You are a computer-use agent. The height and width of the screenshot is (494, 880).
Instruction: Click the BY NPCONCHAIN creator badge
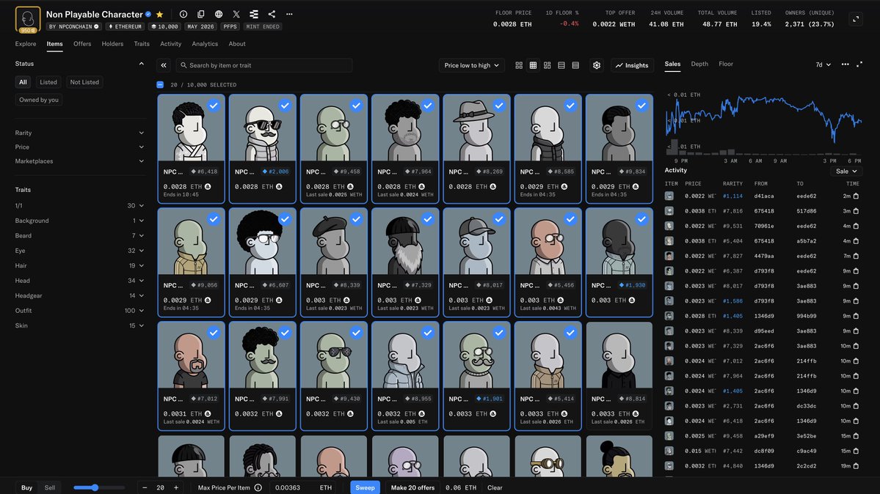[73, 26]
